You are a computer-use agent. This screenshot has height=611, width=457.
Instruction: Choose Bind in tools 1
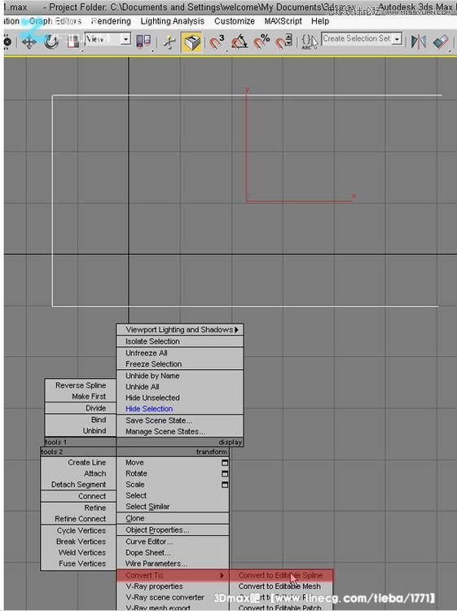[81, 420]
